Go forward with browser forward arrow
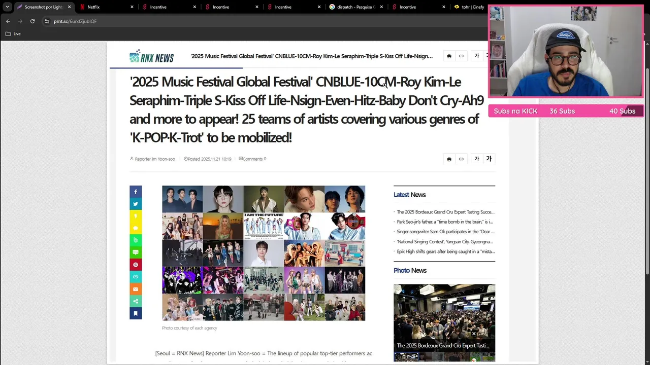650x365 pixels. pos(20,21)
